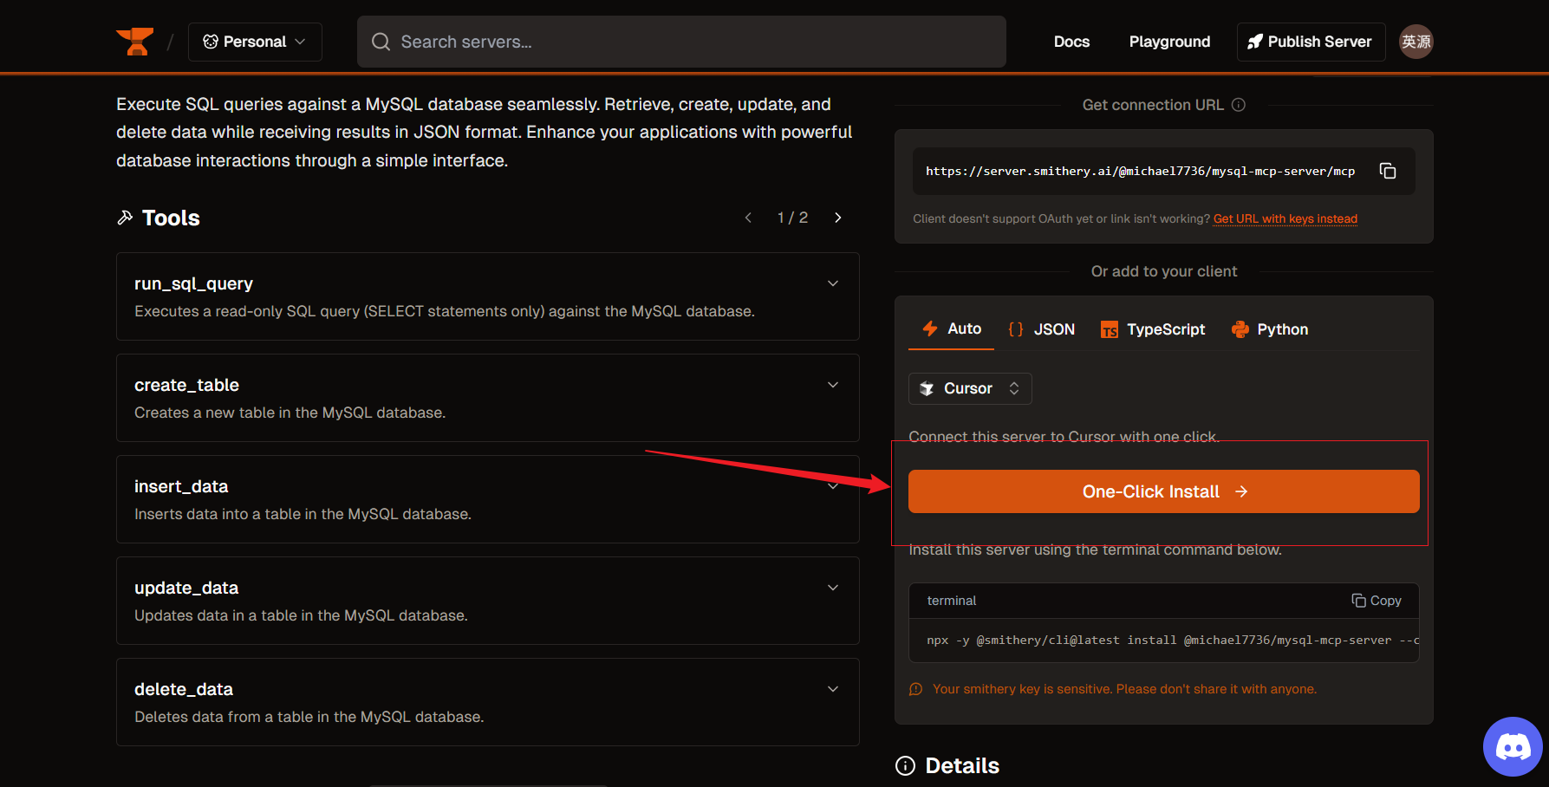Switch to the TypeScript tab
The width and height of the screenshot is (1549, 787).
coord(1153,329)
